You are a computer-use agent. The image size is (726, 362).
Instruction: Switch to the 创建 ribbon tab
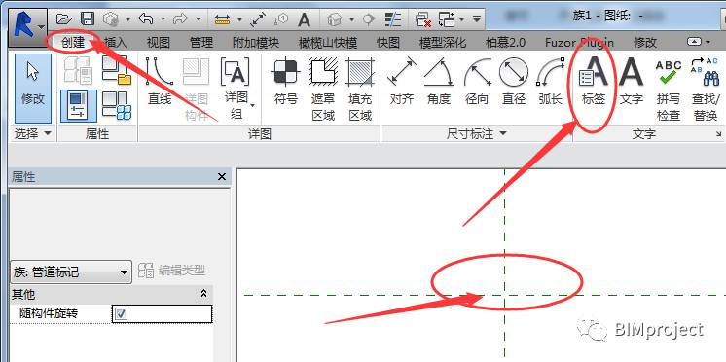[x=73, y=43]
